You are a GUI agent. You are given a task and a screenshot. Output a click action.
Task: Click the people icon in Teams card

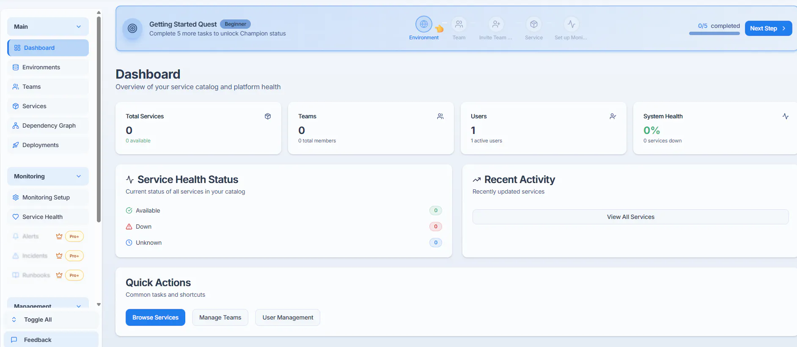click(440, 116)
